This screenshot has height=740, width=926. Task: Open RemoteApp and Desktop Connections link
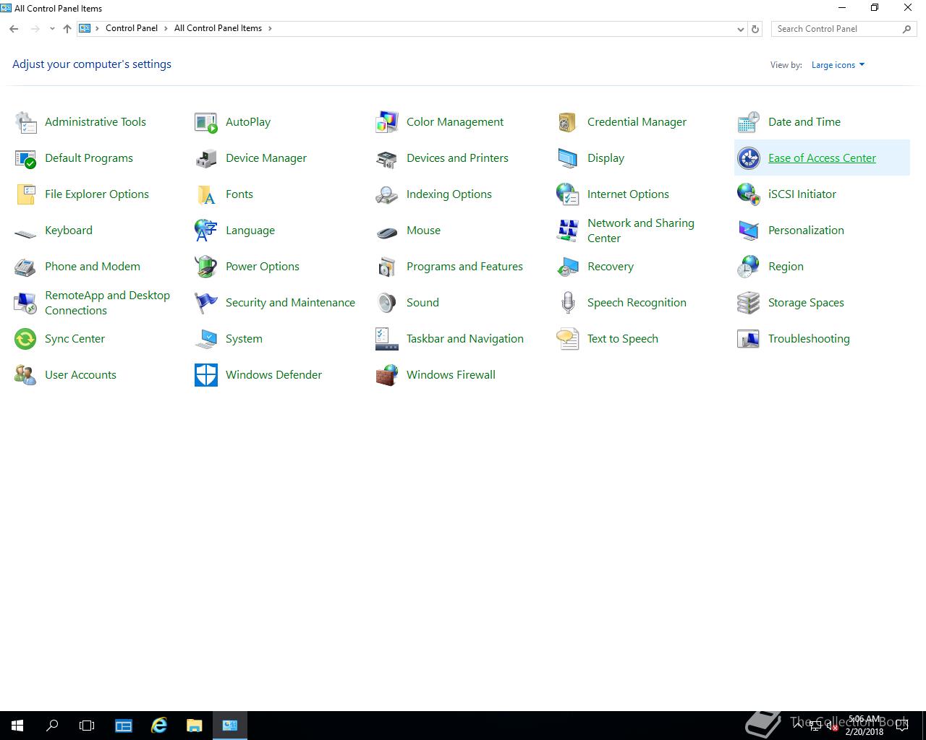tap(107, 303)
